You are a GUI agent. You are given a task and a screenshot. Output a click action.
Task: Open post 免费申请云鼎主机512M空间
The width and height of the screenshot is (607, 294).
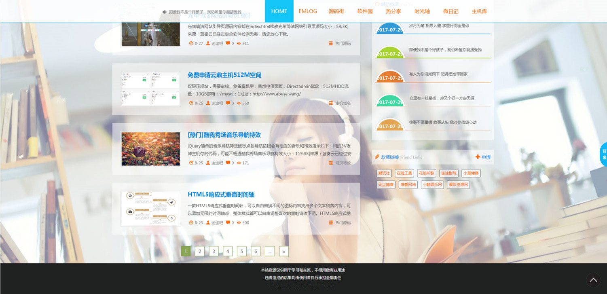click(224, 75)
